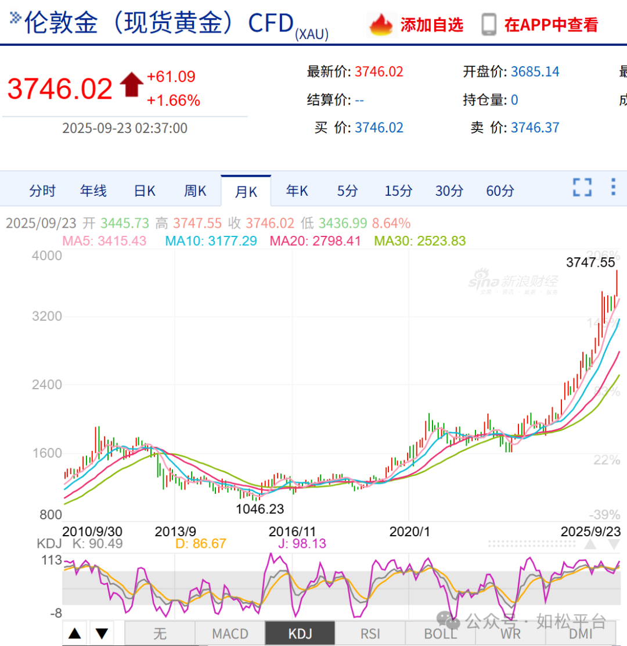Click the large price 3746.02
The width and height of the screenshot is (627, 646).
point(60,88)
